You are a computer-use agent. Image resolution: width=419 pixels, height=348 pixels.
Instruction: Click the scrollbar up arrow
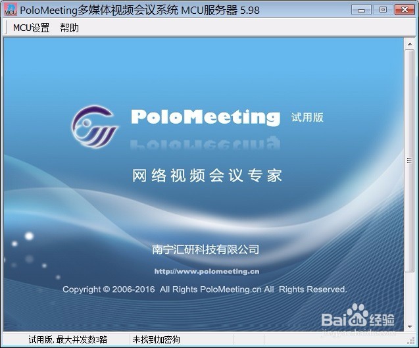coord(410,44)
